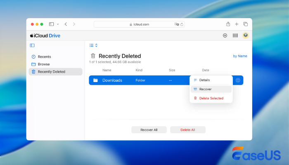Click the ellipsis more button on Downloads

coord(238,80)
